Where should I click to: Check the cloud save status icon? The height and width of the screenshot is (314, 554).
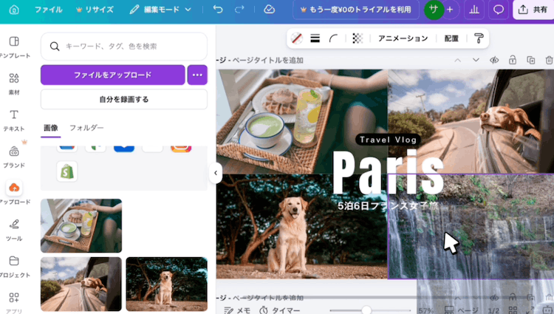[x=269, y=10]
